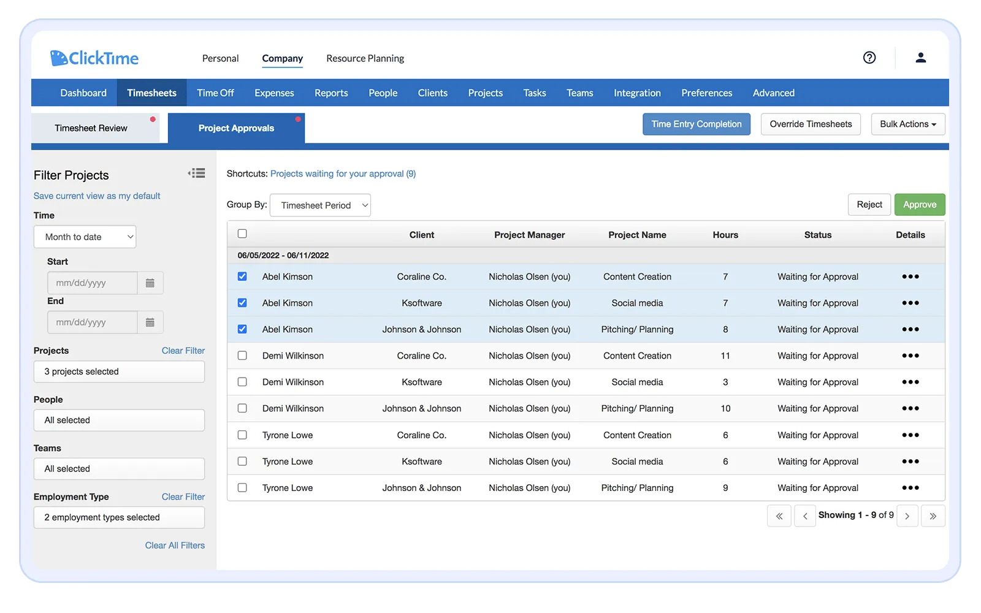Click Override Timesheets button
The image size is (981, 613).
coord(811,124)
